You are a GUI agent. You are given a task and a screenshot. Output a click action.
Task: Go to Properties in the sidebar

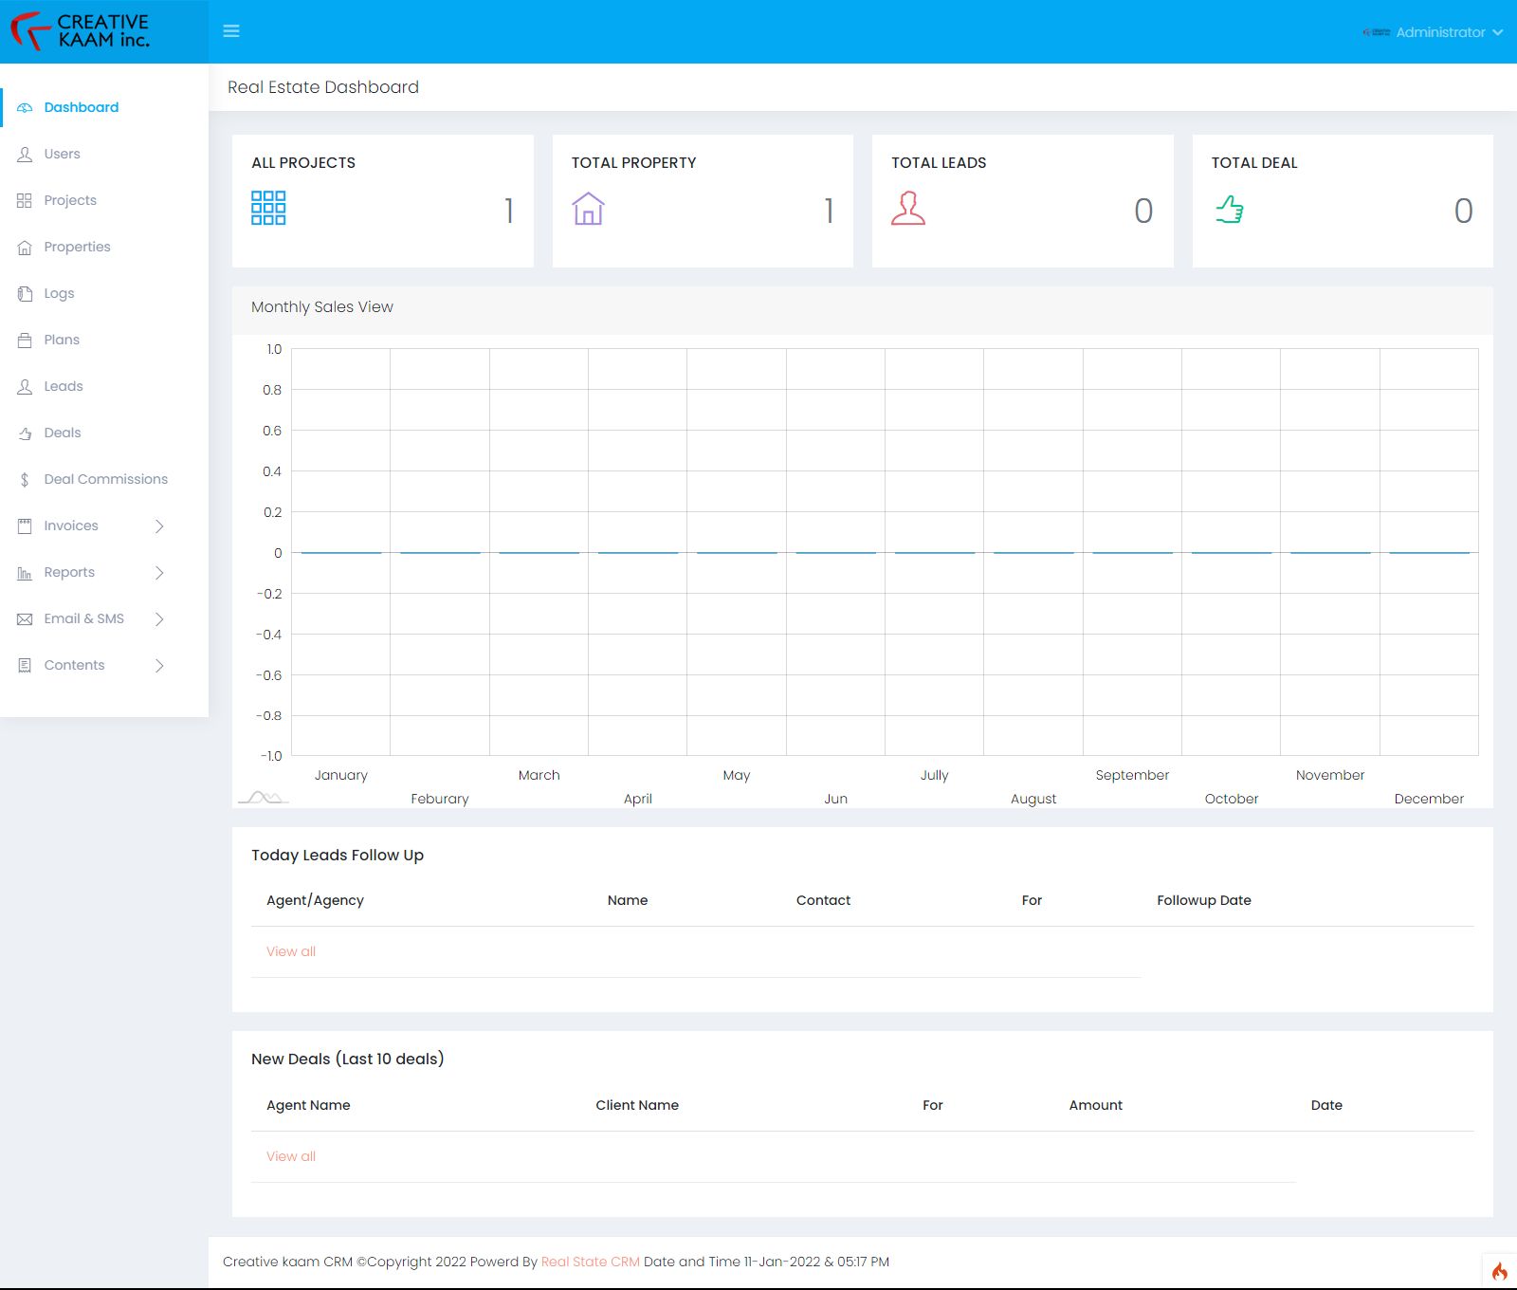77,247
